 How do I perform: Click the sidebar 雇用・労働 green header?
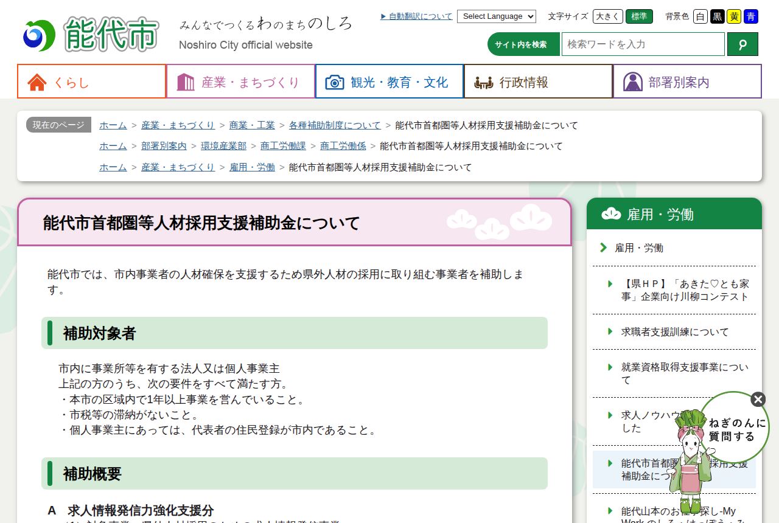click(x=674, y=214)
